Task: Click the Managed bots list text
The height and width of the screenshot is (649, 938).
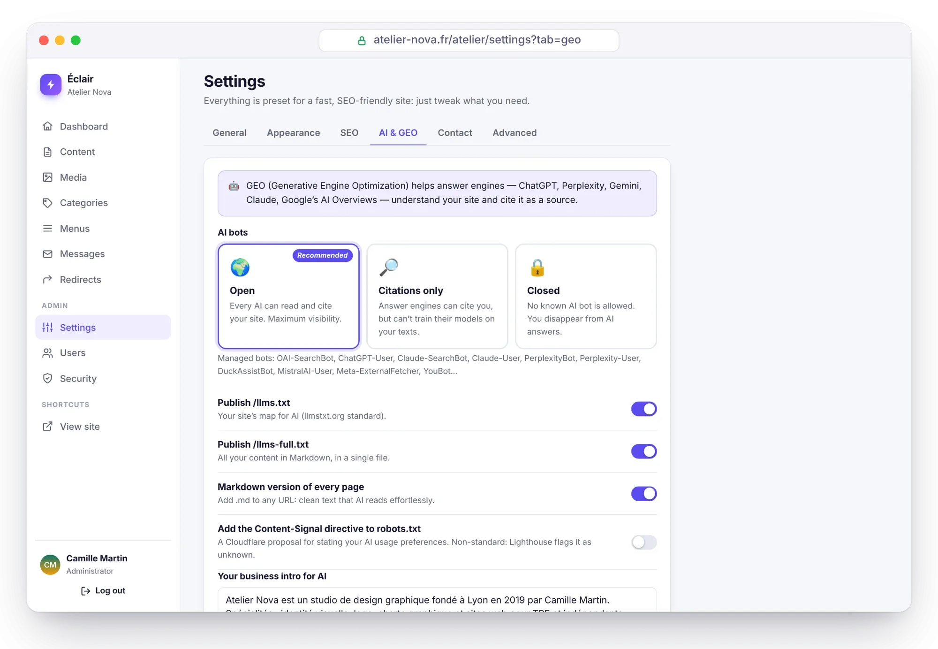Action: 429,365
